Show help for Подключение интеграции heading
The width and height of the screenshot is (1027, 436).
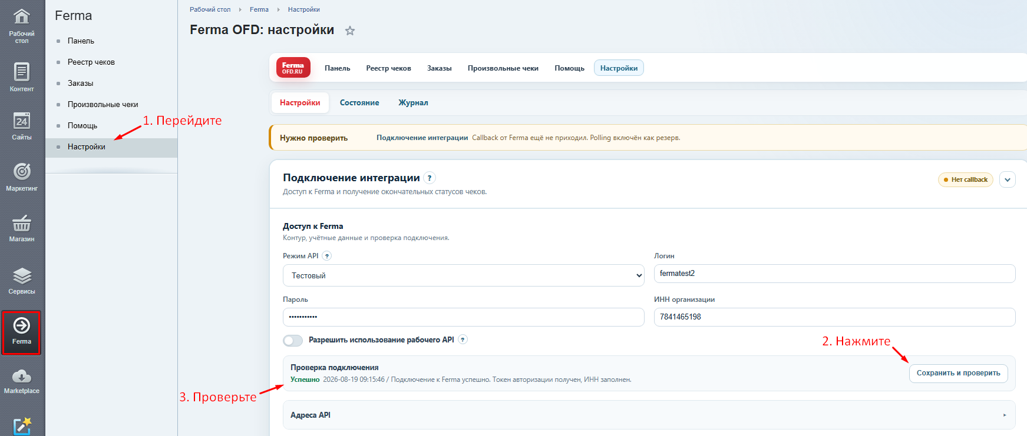(430, 178)
